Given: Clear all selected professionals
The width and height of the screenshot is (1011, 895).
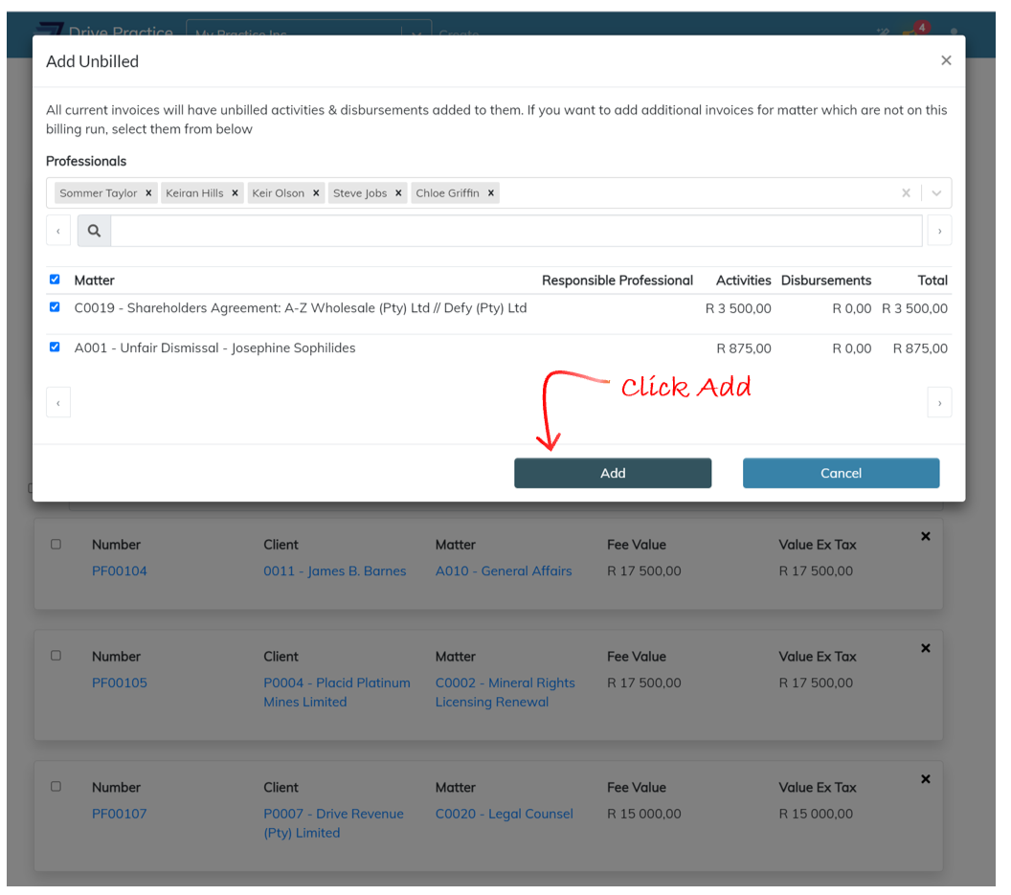Looking at the screenshot, I should [906, 193].
